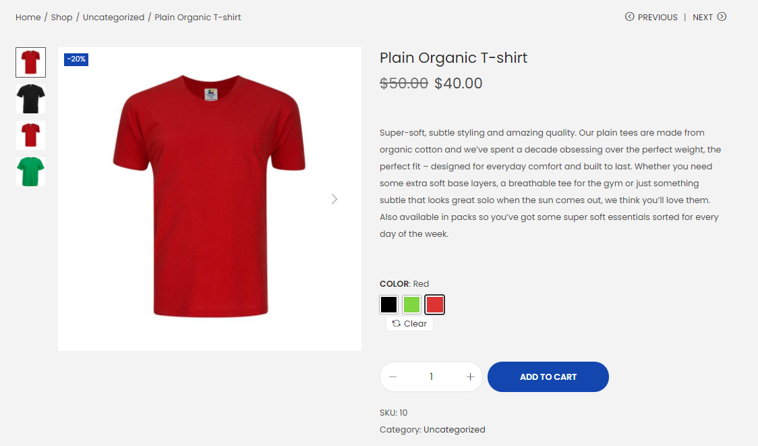The height and width of the screenshot is (446, 758).
Task: Open the Uncategorized category link below SKU
Action: click(455, 430)
